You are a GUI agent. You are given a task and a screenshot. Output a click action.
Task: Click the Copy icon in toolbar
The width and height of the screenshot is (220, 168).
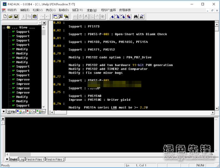pos(29,16)
